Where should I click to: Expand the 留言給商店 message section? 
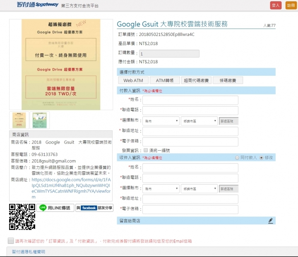tap(196, 221)
